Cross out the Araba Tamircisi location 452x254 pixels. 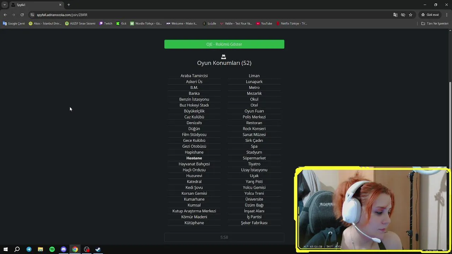point(194,76)
